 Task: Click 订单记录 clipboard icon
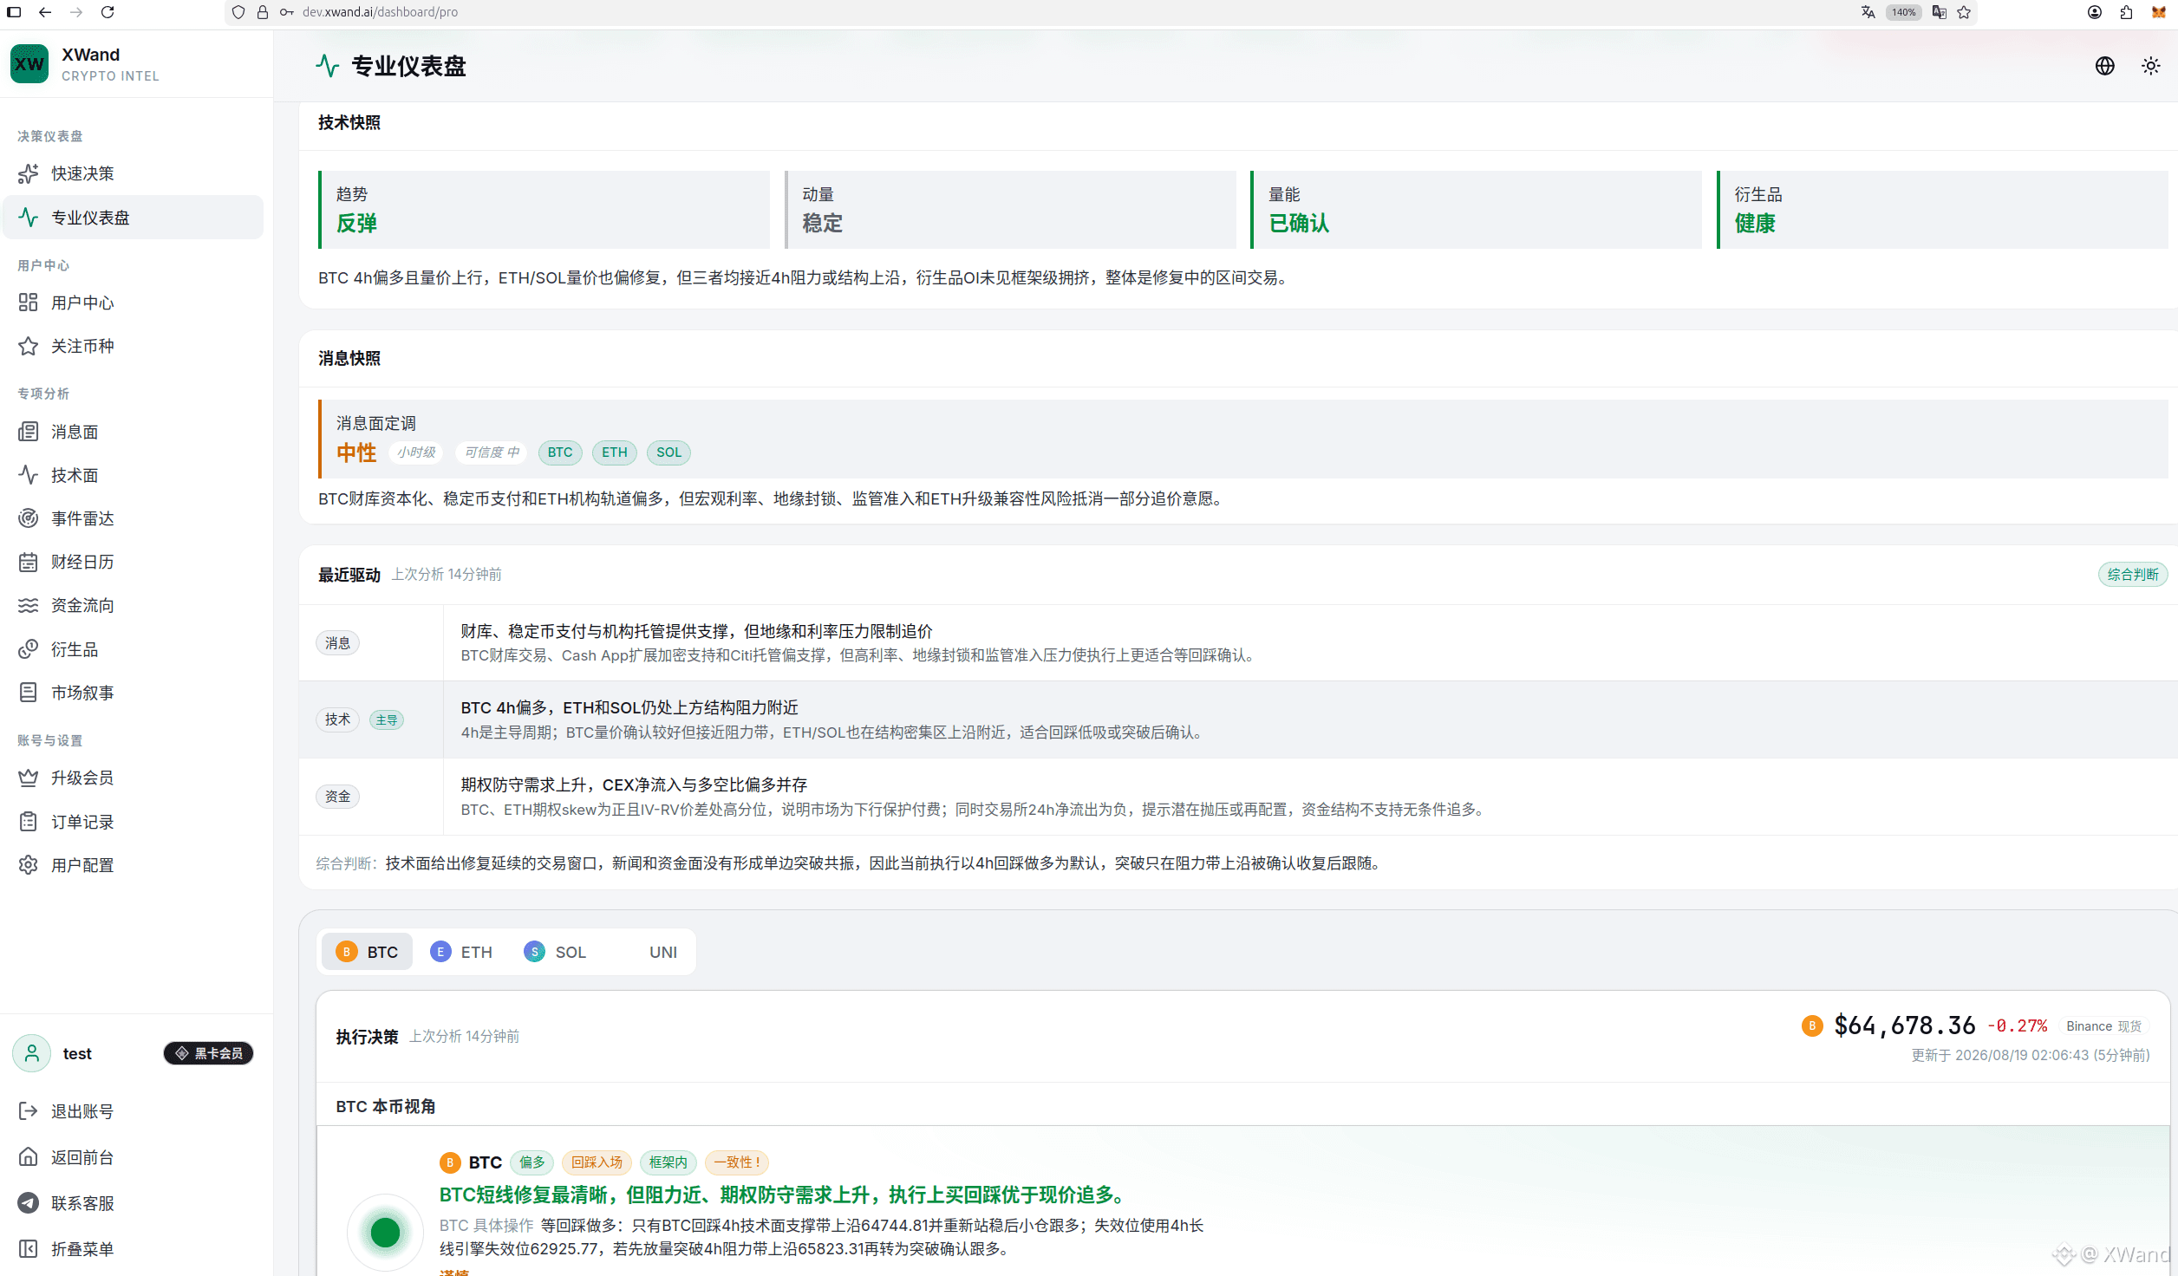coord(28,822)
